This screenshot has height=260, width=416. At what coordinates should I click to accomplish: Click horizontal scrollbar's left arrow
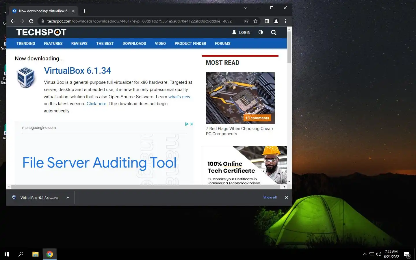pyautogui.click(x=9, y=187)
